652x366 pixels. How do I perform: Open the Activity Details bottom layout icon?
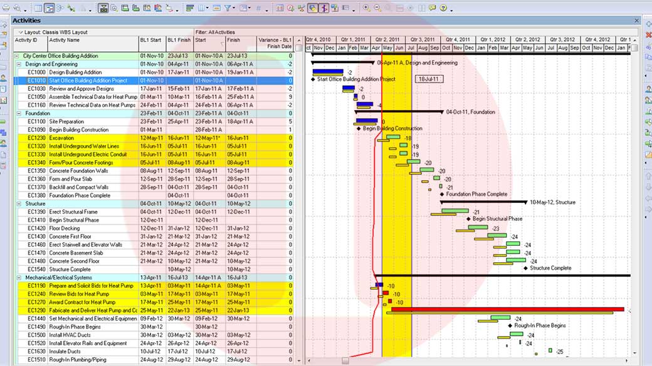click(x=114, y=8)
